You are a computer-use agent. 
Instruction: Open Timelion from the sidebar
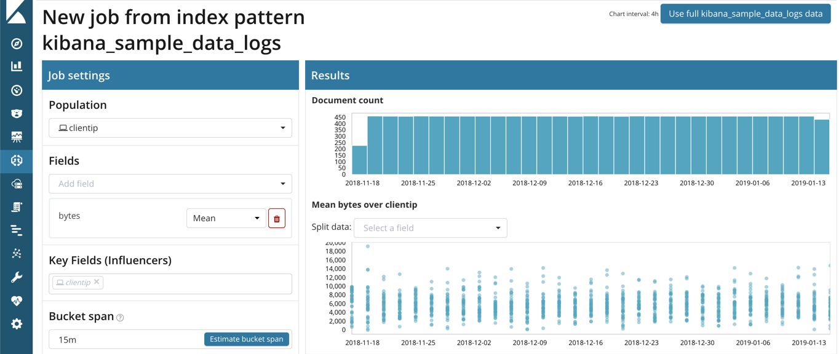17,114
